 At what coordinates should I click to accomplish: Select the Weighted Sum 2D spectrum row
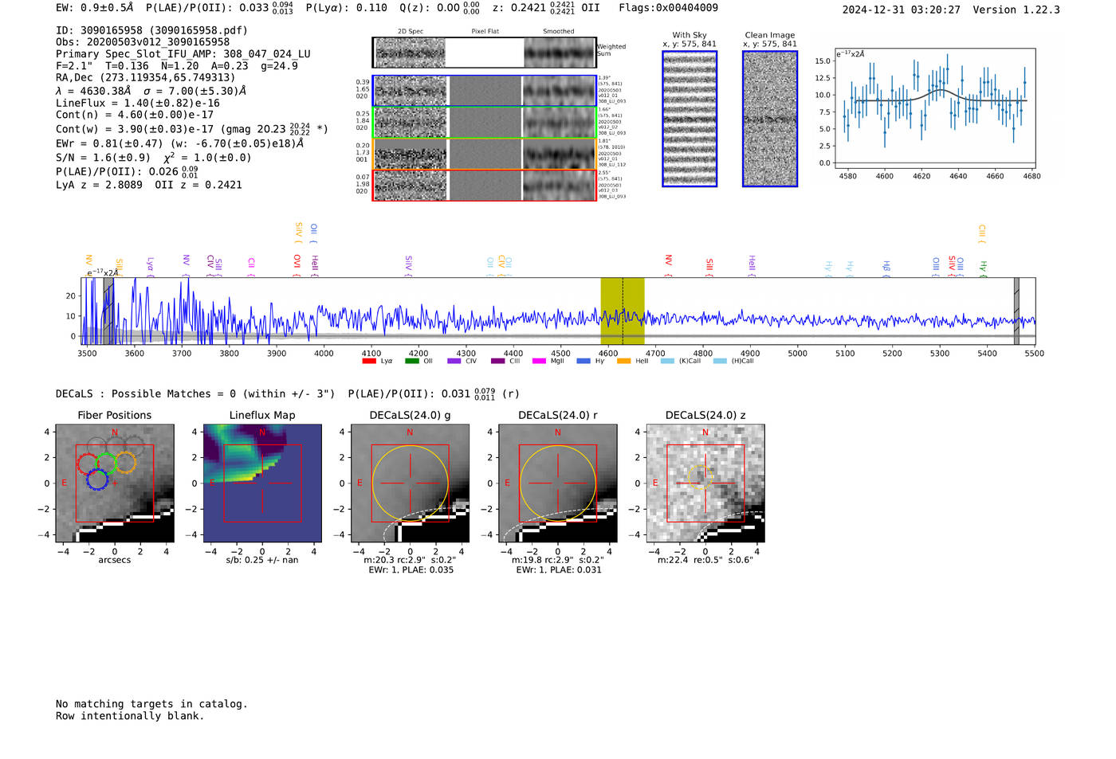coord(485,53)
